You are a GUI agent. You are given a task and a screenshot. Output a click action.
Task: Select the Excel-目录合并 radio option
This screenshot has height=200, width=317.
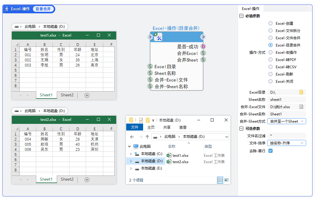tap(270, 45)
